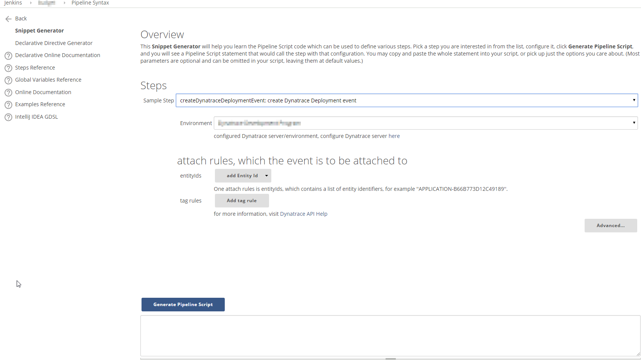Click Generate Pipeline Script button

(183, 305)
